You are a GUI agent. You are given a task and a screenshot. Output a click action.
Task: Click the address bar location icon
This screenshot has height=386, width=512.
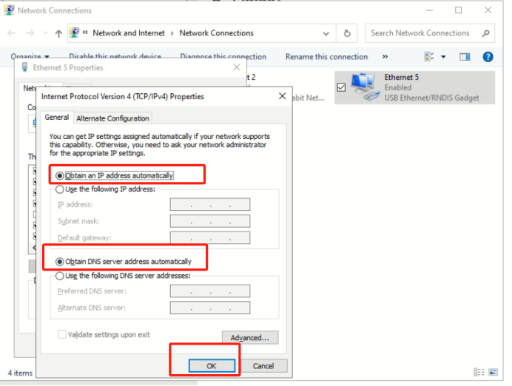(x=75, y=33)
